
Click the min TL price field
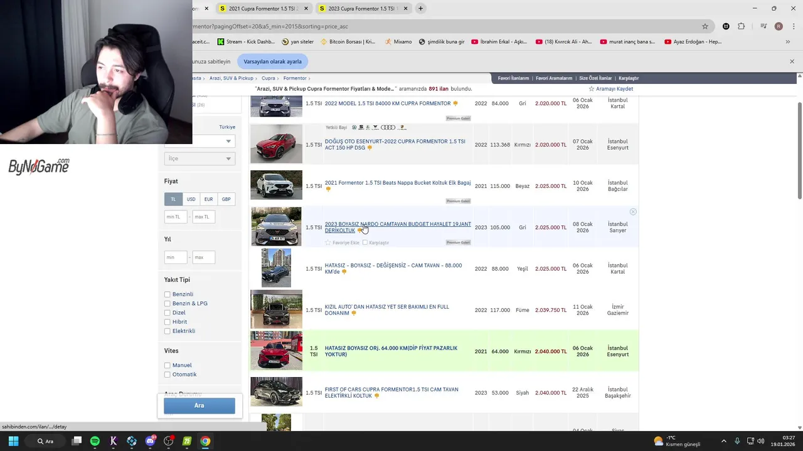(176, 217)
